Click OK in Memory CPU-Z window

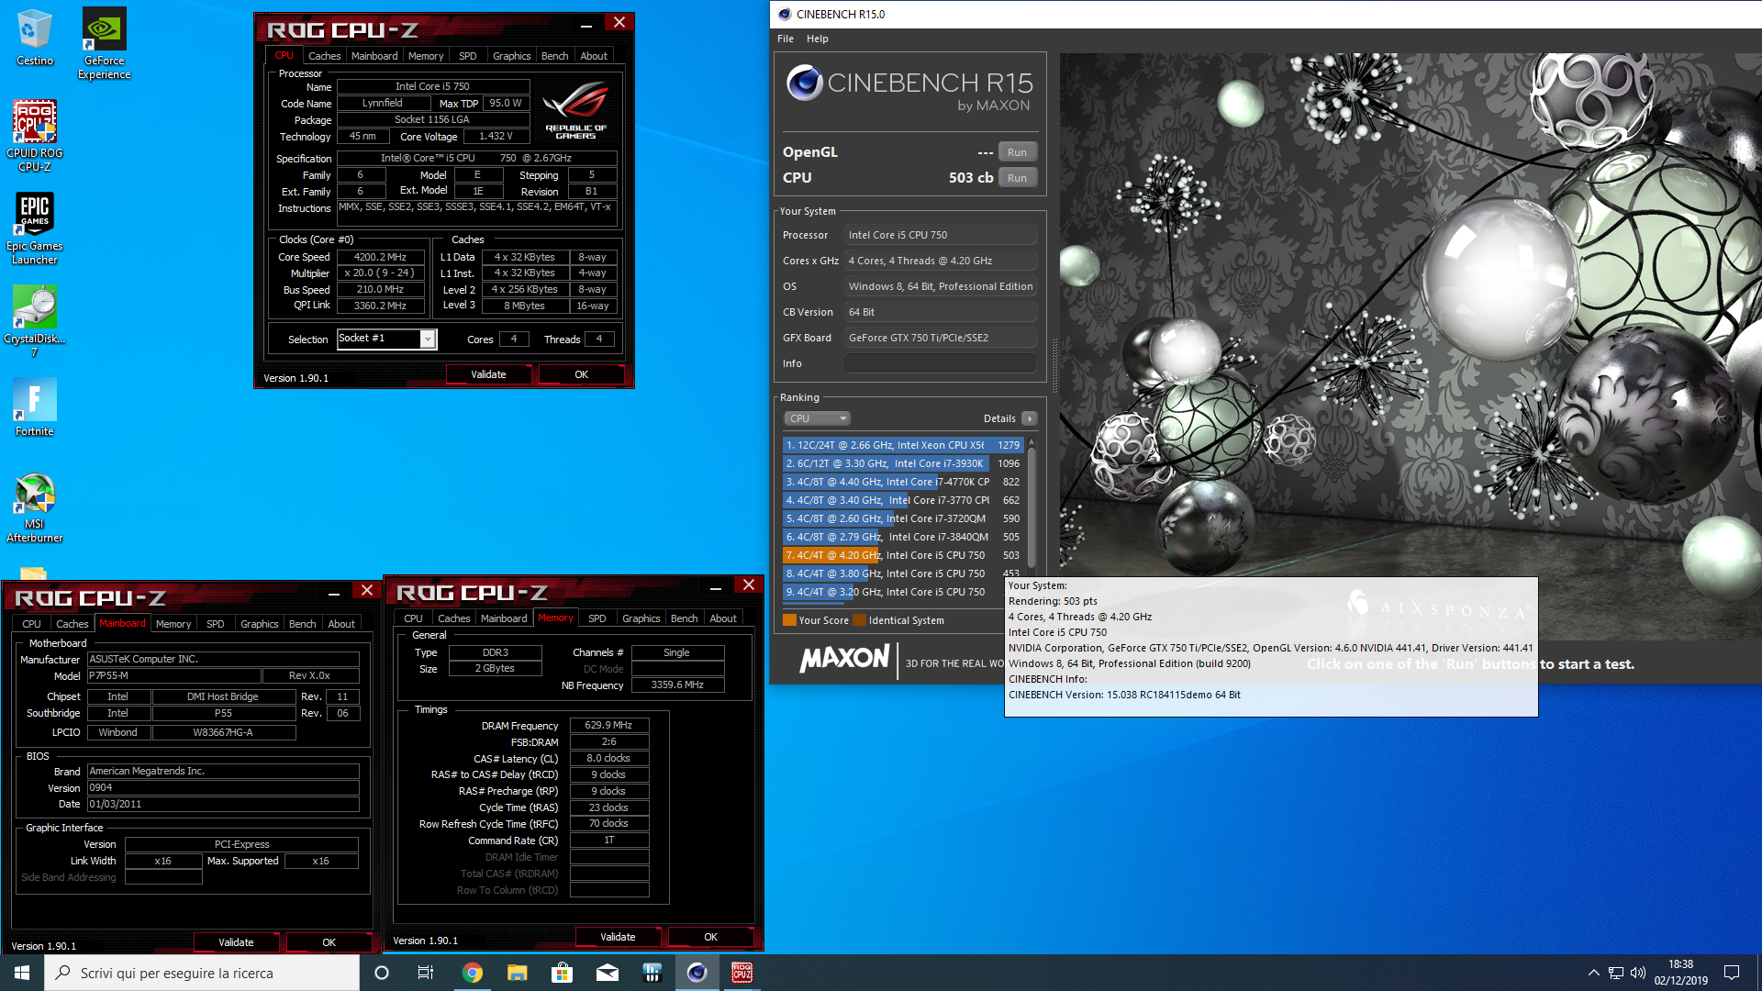[710, 937]
